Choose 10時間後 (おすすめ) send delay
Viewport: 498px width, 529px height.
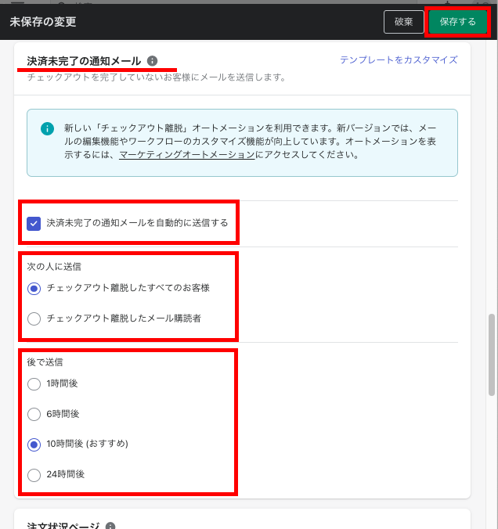34,444
